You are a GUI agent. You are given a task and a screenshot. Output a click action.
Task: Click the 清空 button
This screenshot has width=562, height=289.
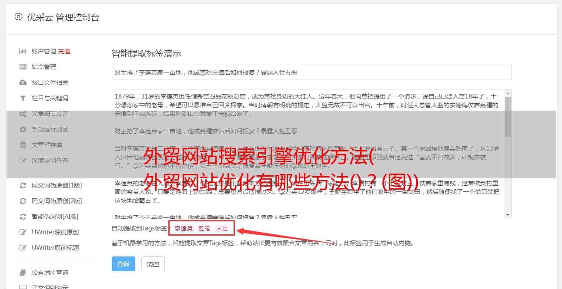[x=153, y=264]
